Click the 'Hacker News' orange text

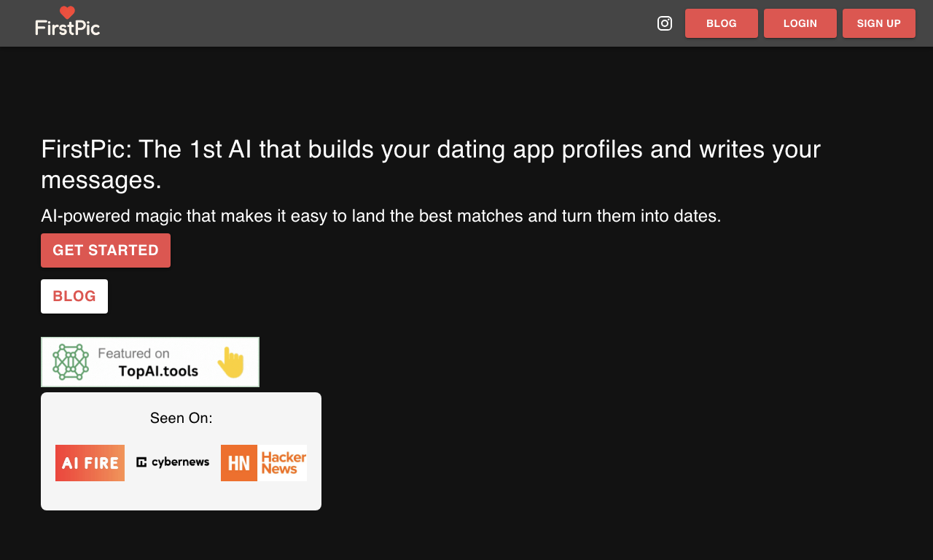click(x=284, y=463)
